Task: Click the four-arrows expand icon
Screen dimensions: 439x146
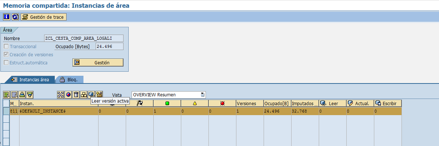Action: (x=60, y=95)
